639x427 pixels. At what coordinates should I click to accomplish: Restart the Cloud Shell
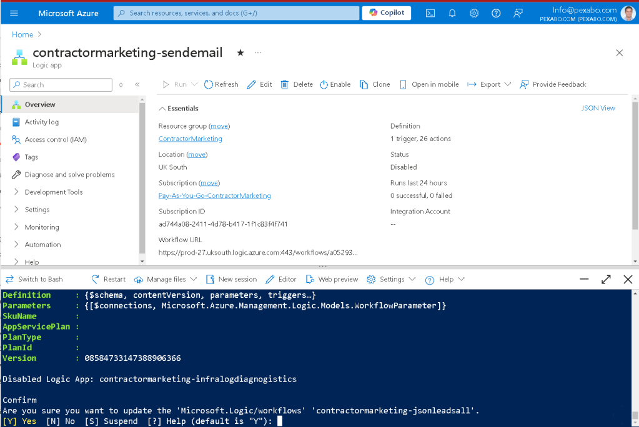[x=109, y=279]
